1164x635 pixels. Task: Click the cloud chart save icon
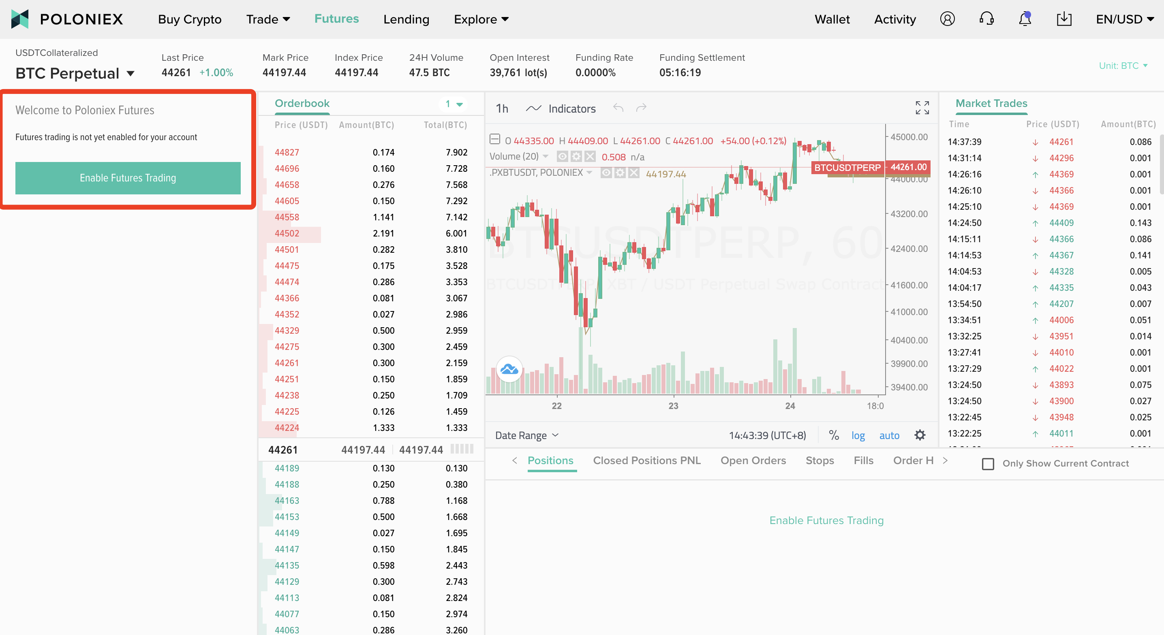(x=509, y=369)
